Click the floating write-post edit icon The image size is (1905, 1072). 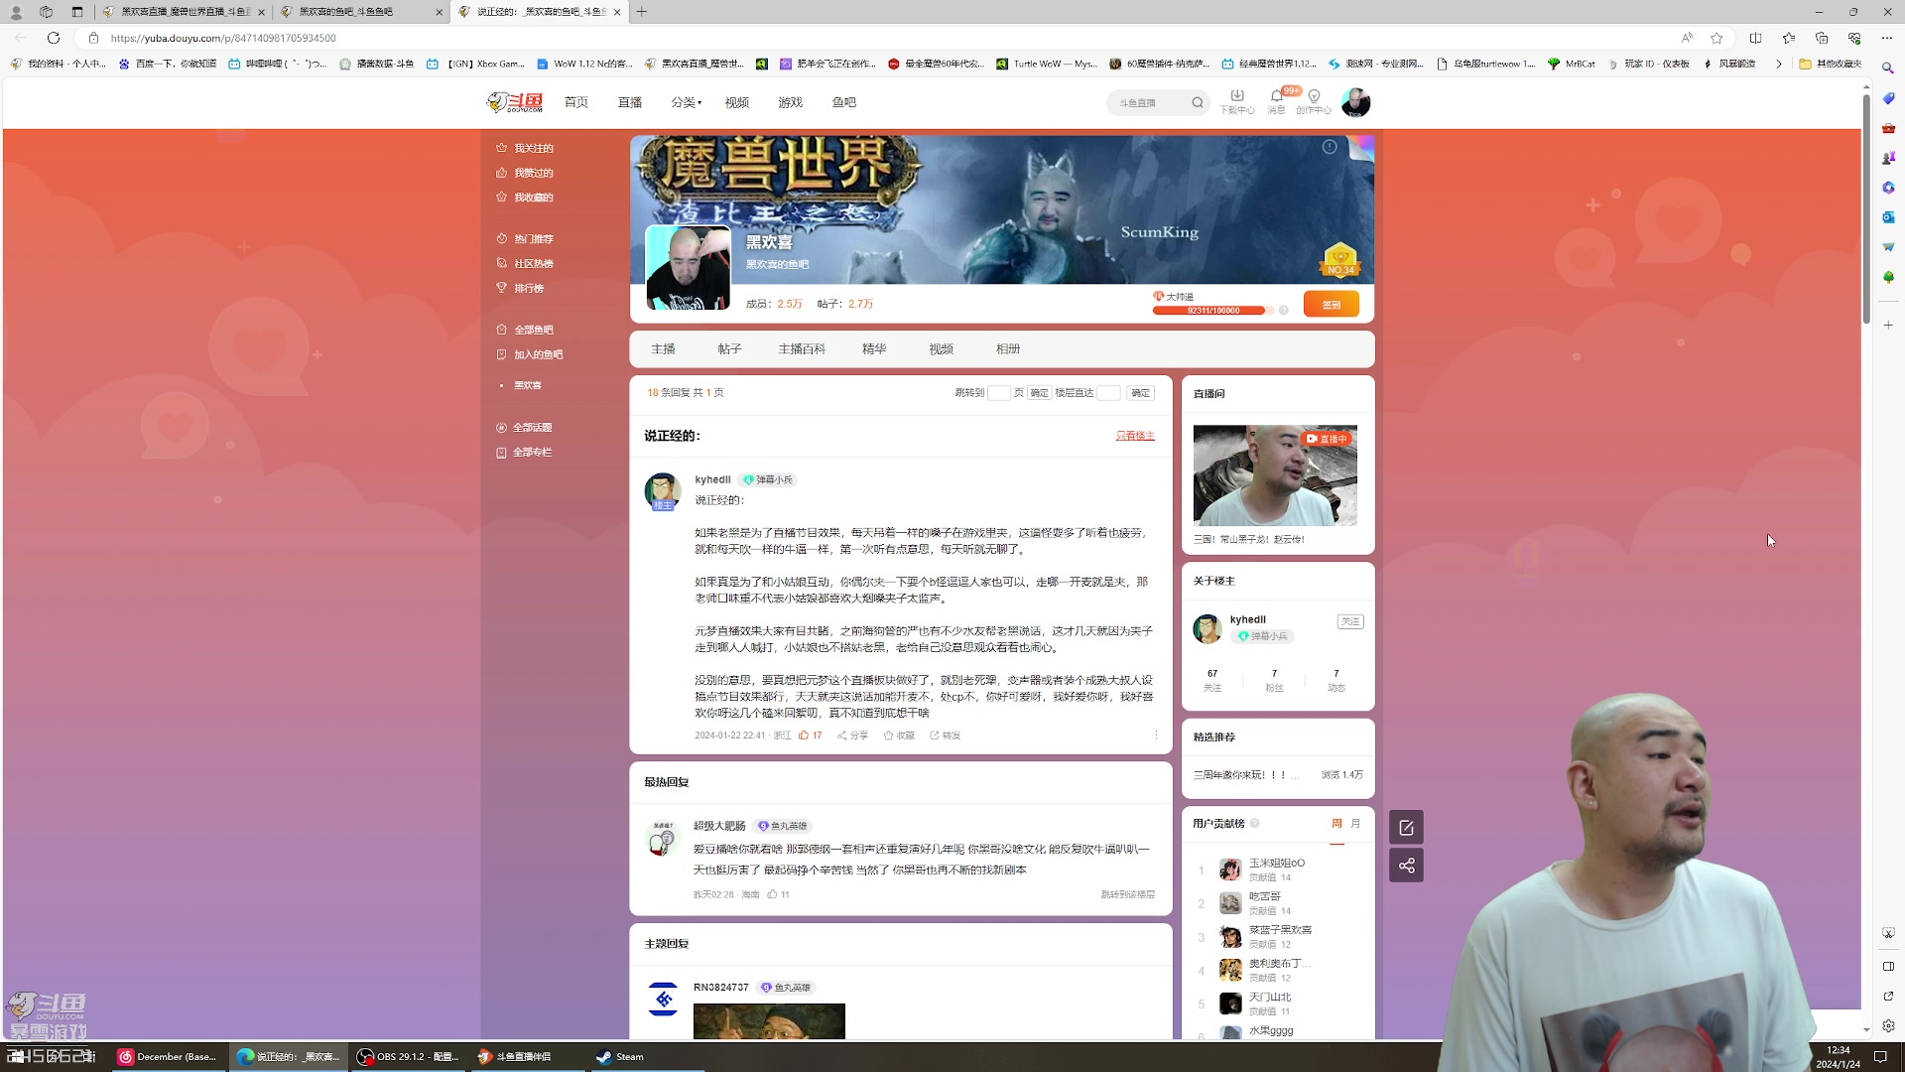(x=1406, y=827)
